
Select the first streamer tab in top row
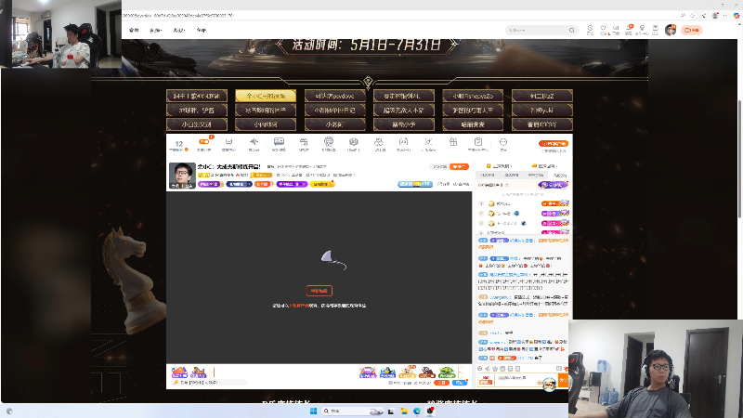pyautogui.click(x=197, y=96)
